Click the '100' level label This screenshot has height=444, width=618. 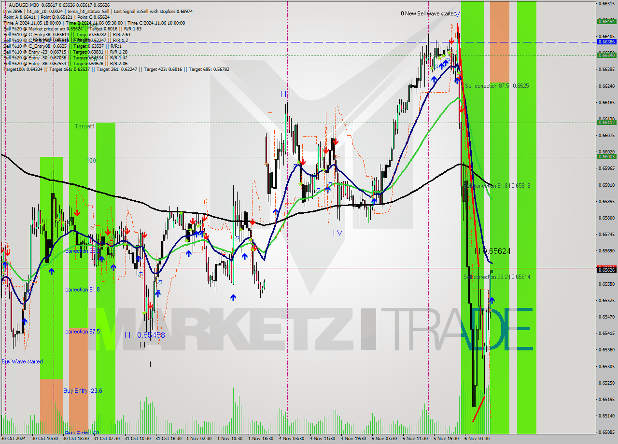(x=91, y=161)
